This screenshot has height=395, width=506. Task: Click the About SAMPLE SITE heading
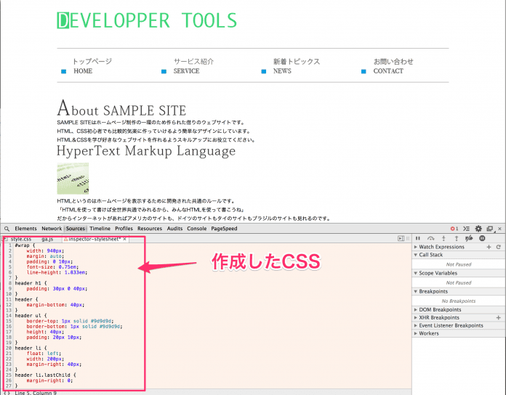tap(121, 108)
